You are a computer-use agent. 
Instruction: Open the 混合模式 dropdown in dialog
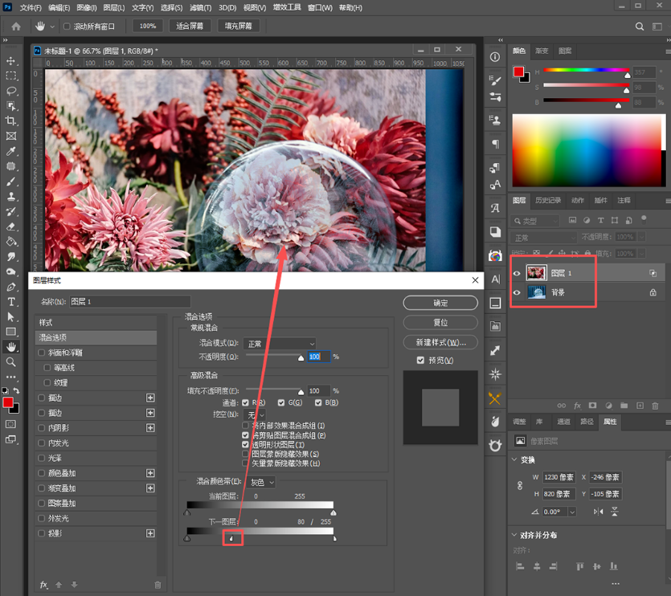tap(280, 344)
